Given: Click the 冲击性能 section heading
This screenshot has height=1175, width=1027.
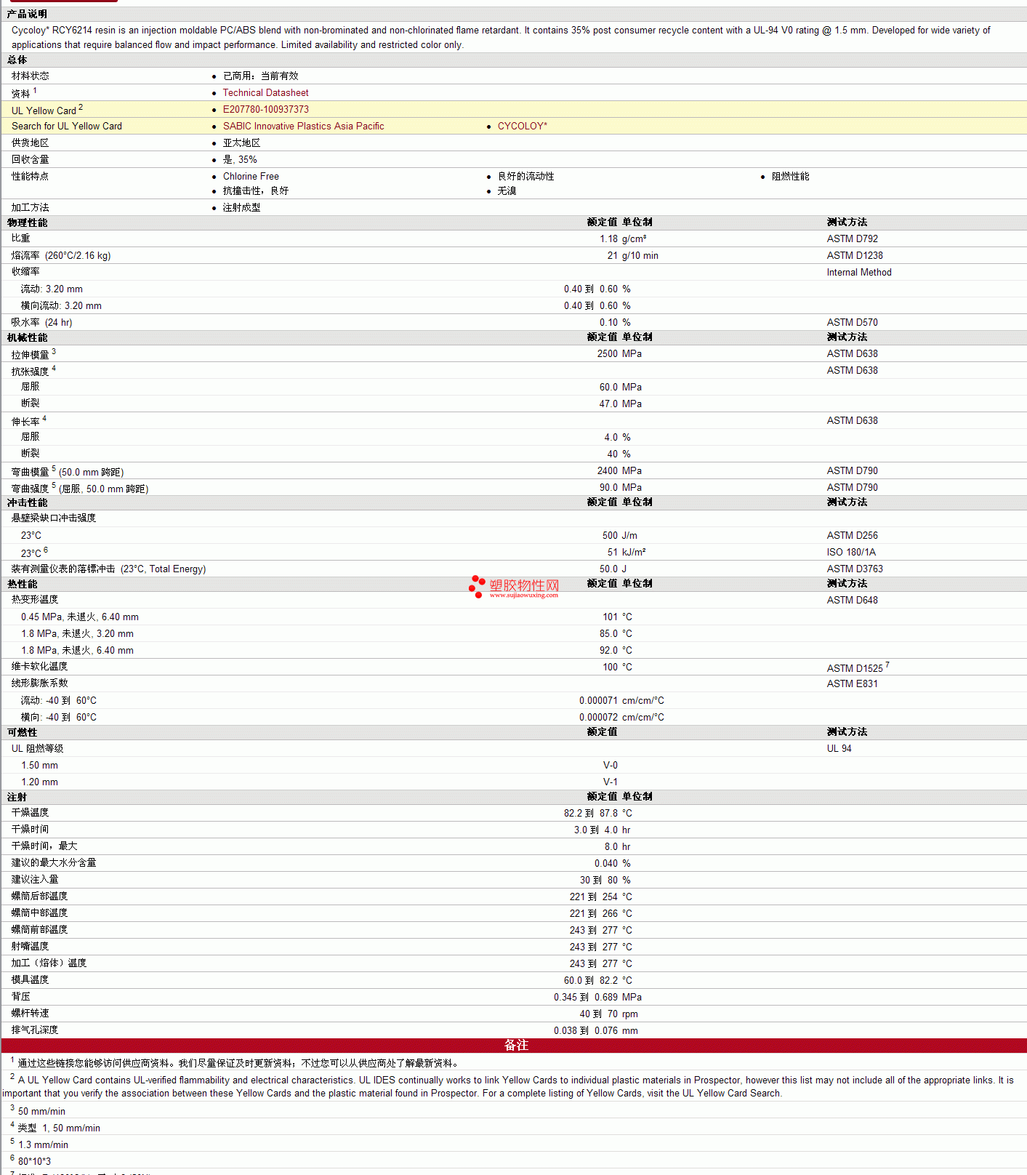Looking at the screenshot, I should [x=27, y=502].
